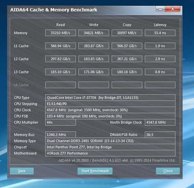The height and width of the screenshot is (188, 194).
Task: Select the L3 Cache Copy value
Action: point(127,72)
